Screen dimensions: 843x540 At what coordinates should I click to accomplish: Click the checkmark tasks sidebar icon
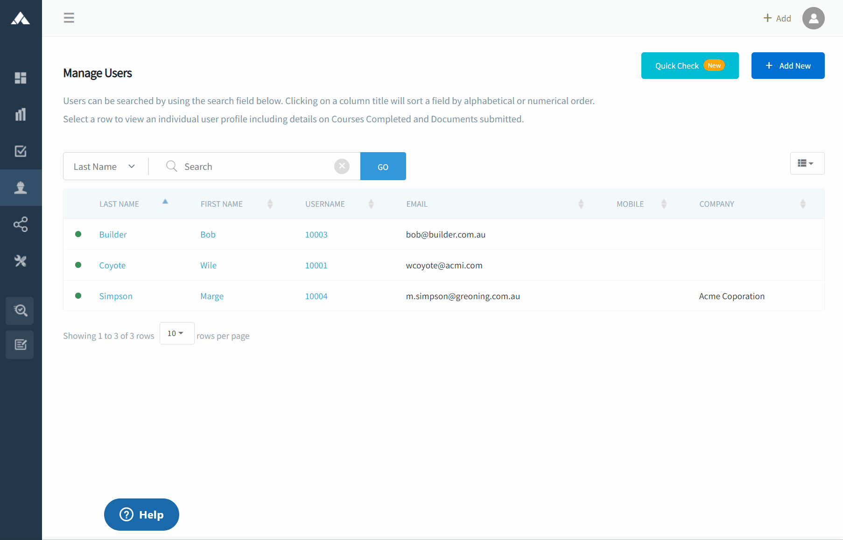21,151
